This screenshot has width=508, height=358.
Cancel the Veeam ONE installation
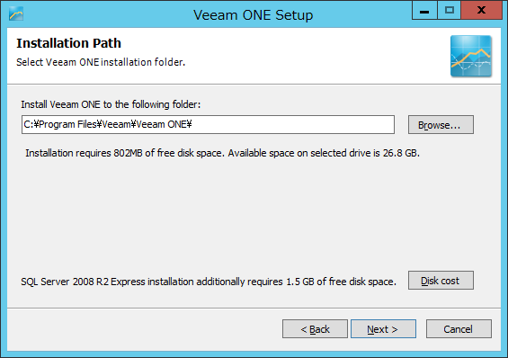click(x=459, y=329)
